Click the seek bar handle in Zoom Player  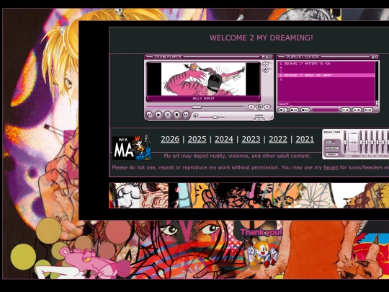point(197,107)
